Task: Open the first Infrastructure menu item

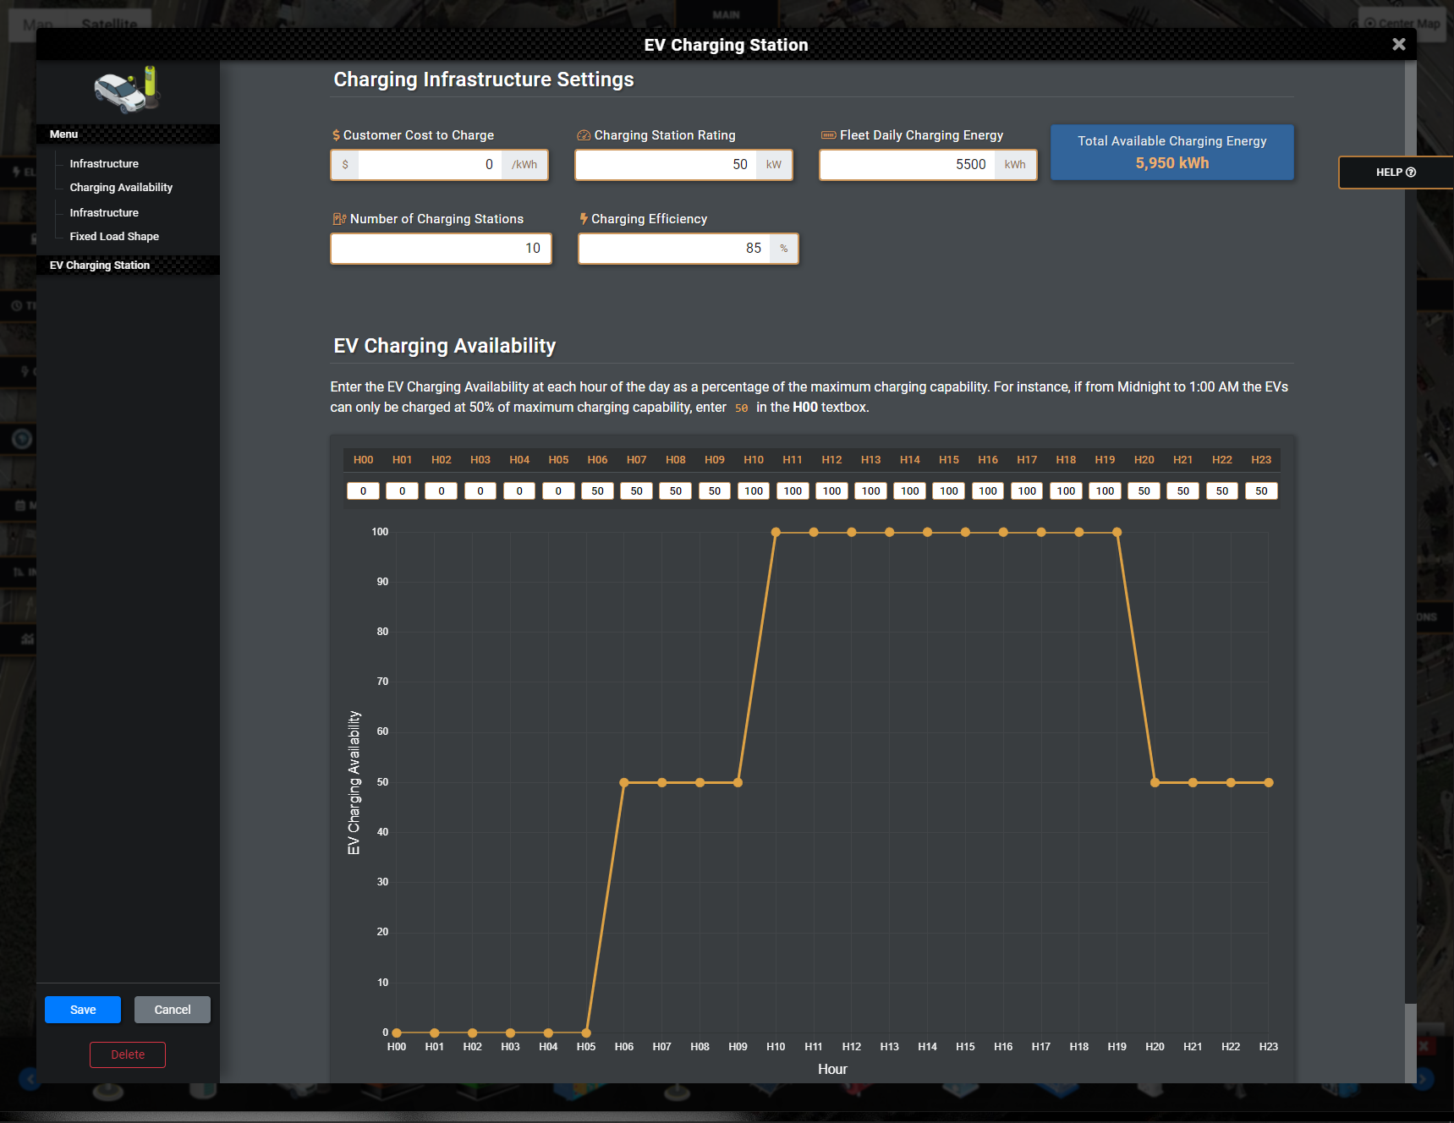Action: tap(104, 163)
